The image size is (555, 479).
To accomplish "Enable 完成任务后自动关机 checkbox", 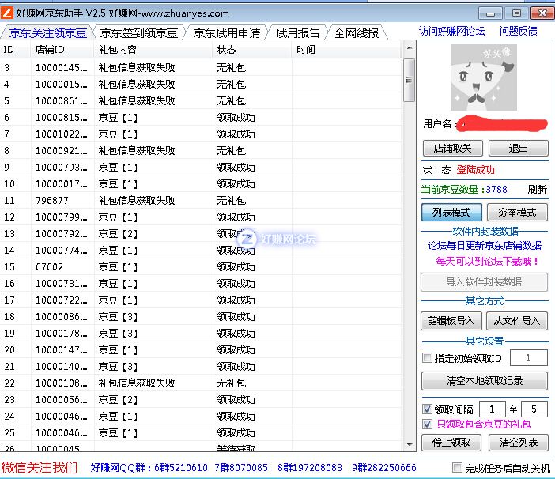I will pos(457,468).
